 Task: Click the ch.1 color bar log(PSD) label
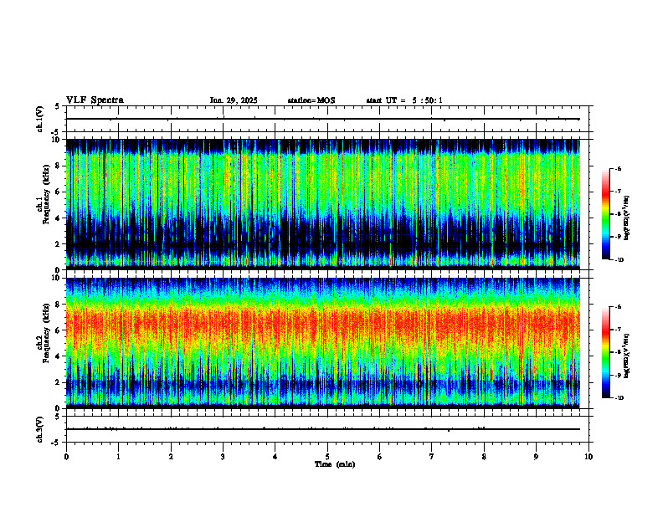[x=627, y=218]
